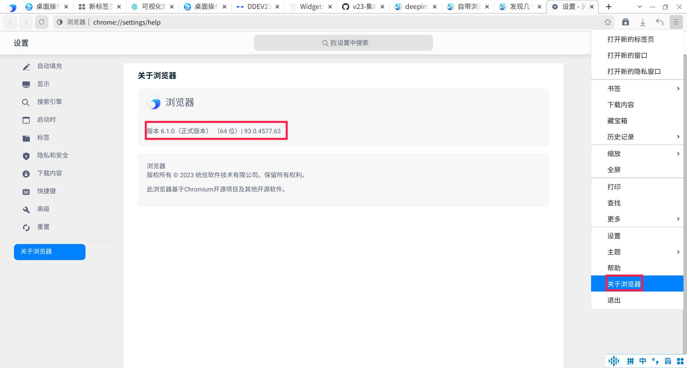Reload the page with the refresh icon
This screenshot has height=368, width=687.
pyautogui.click(x=42, y=22)
